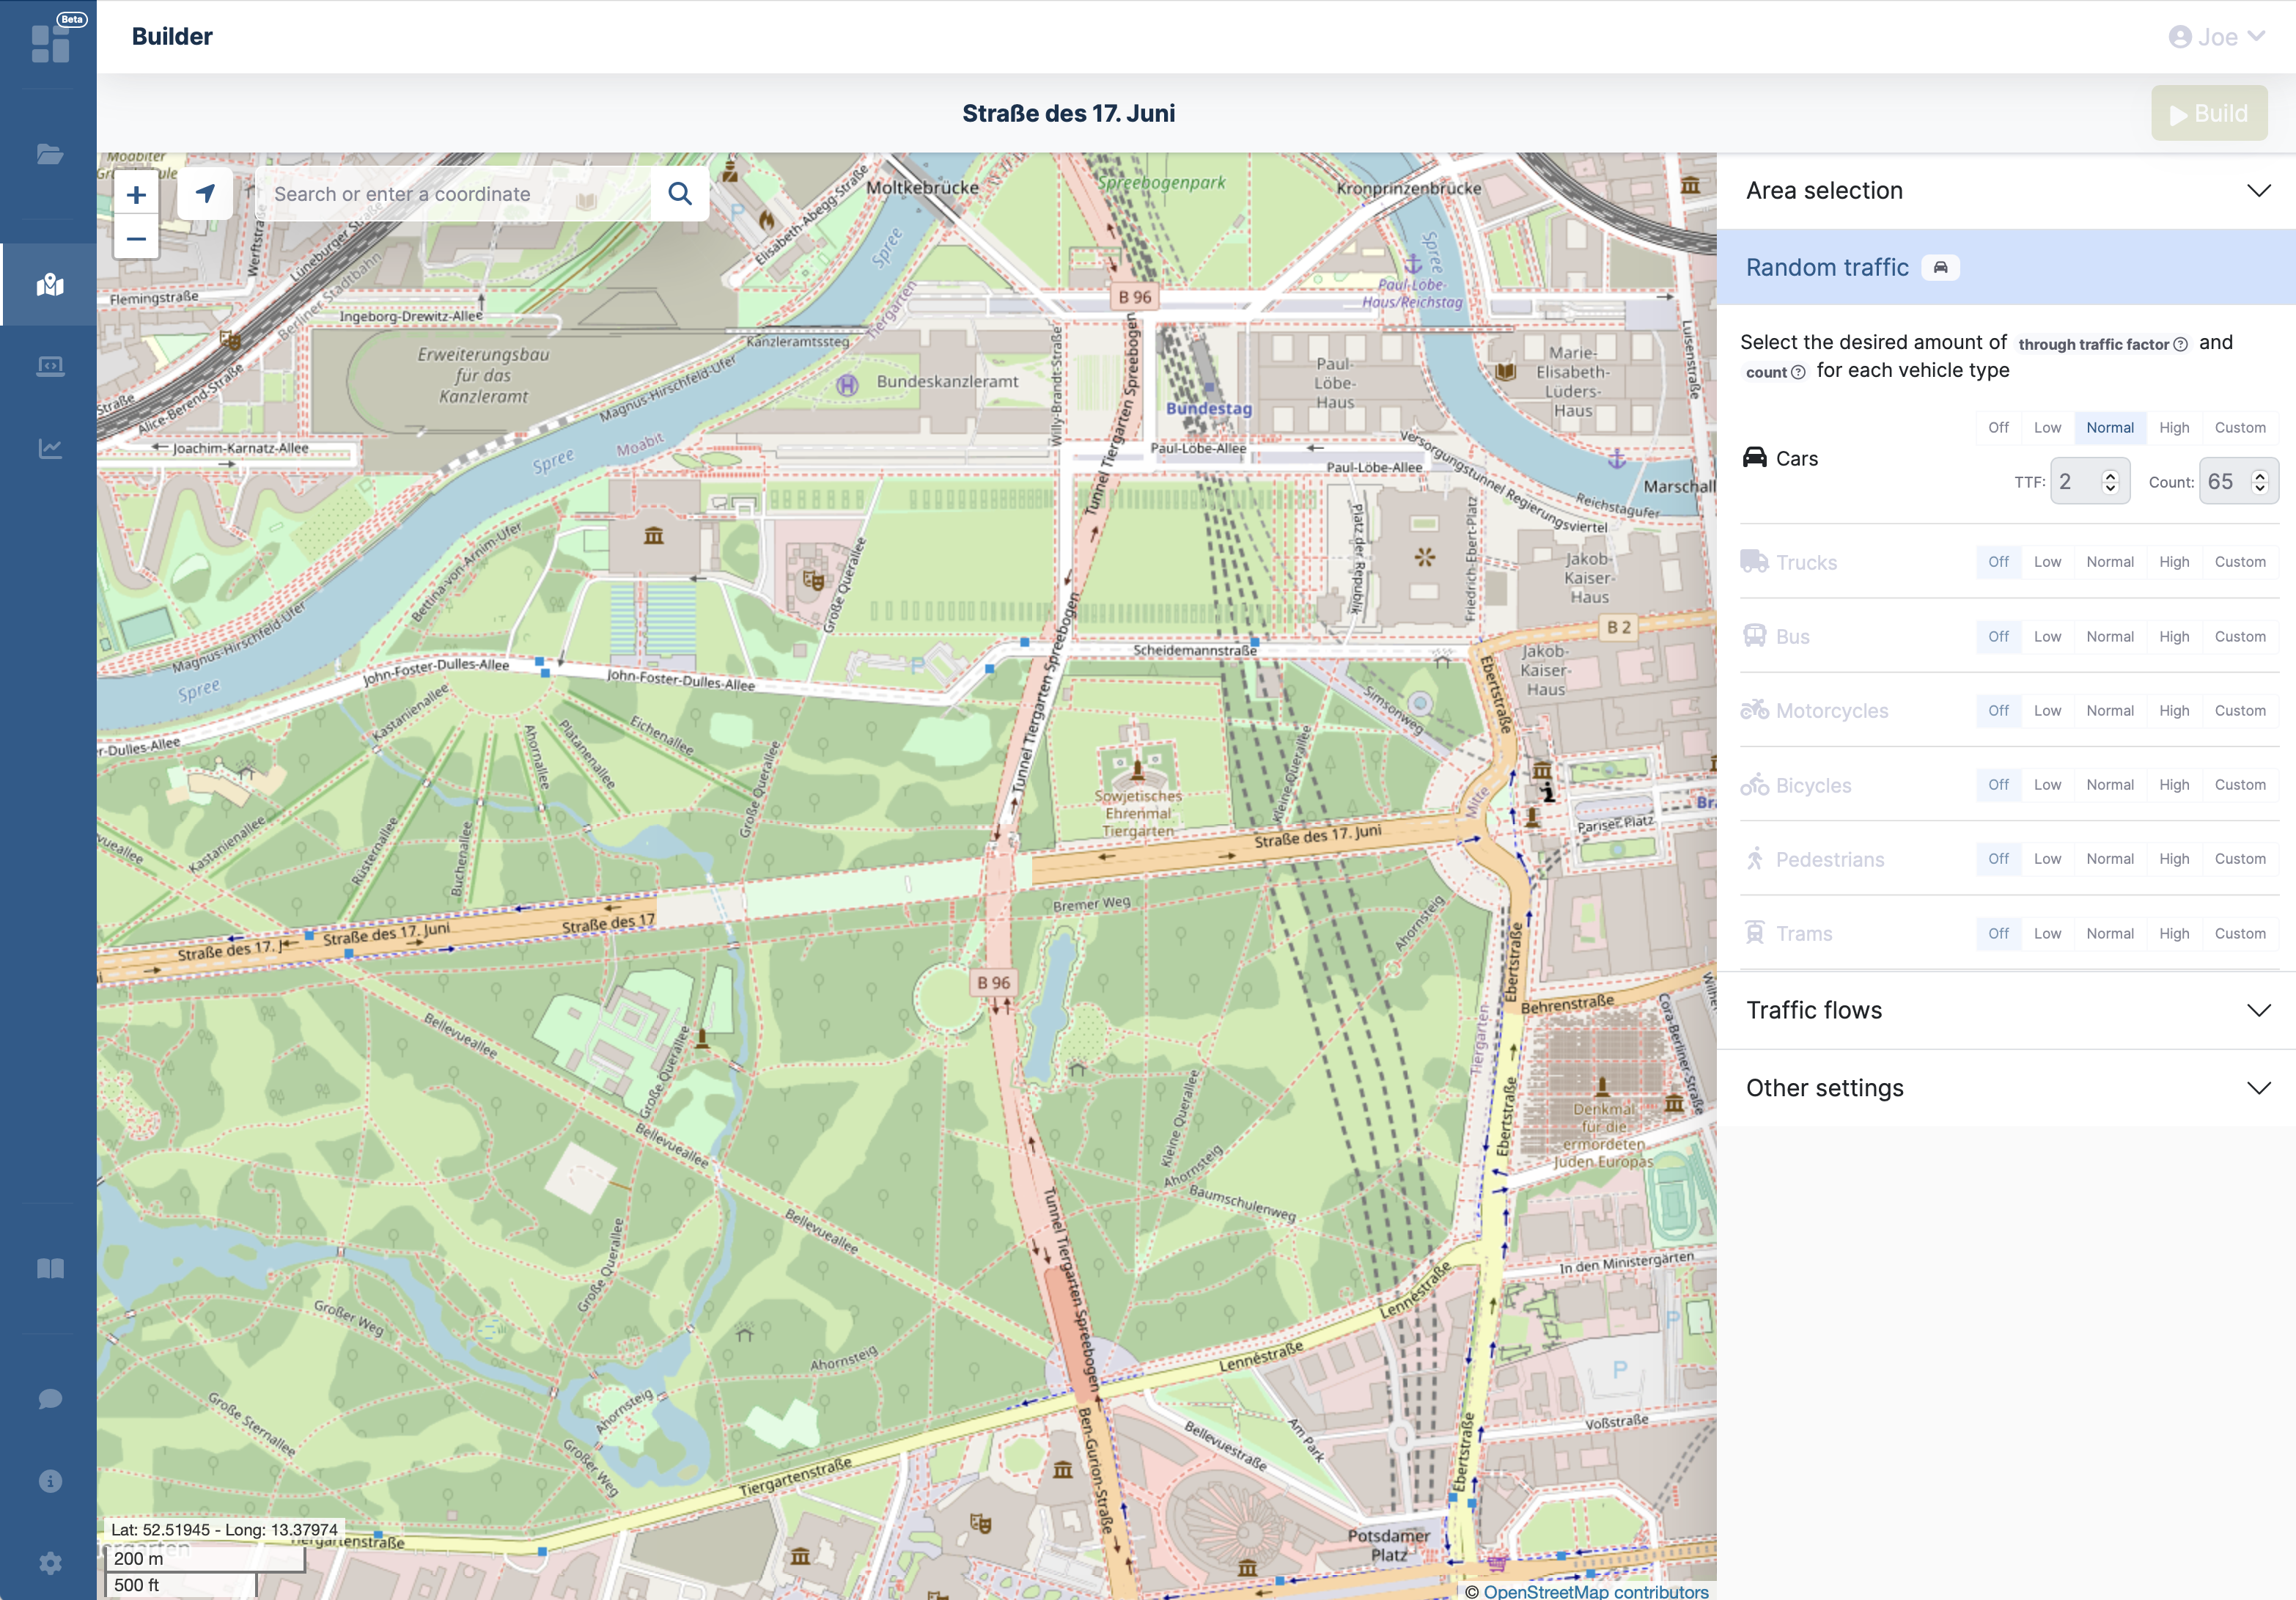The image size is (2296, 1600).
Task: Click the Random traffic section header
Action: click(x=2006, y=267)
